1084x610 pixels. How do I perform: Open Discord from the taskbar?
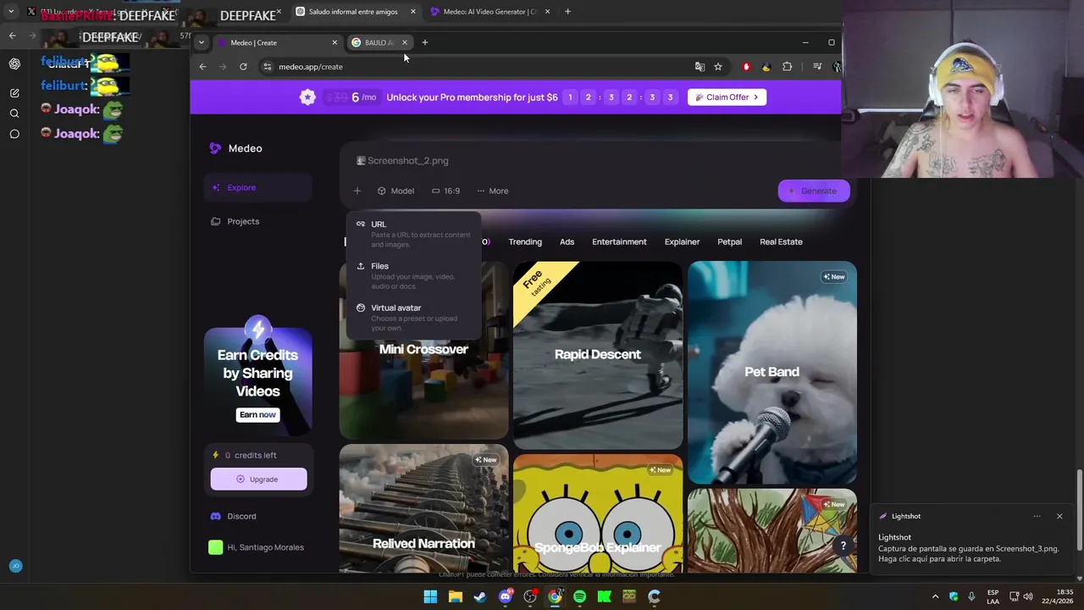[x=506, y=596]
